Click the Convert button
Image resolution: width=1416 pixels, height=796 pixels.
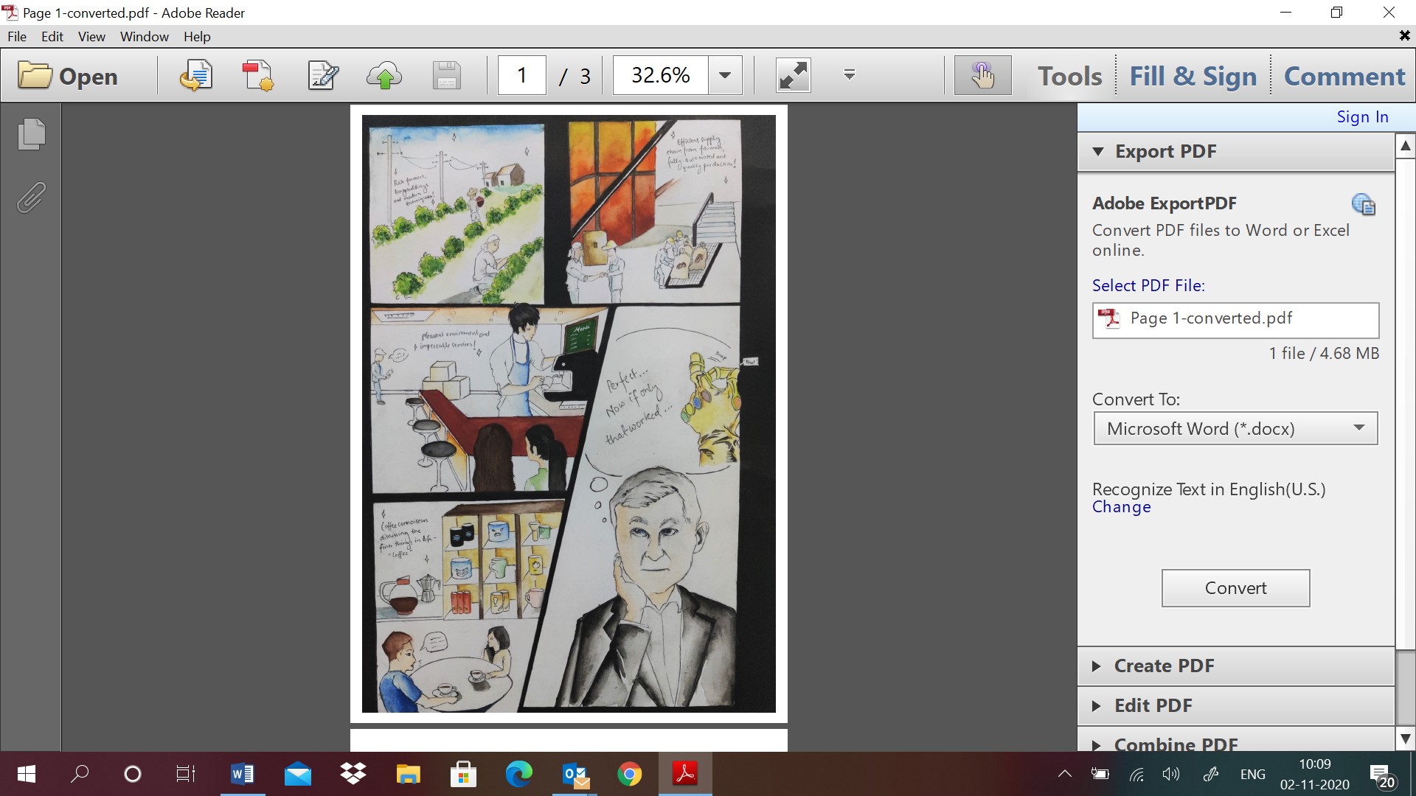1235,588
